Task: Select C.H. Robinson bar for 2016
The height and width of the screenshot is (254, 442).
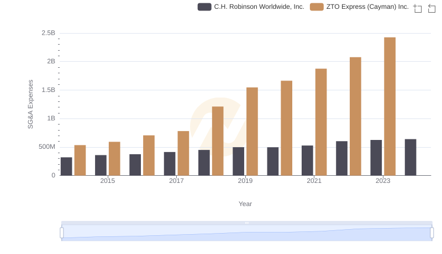Action: click(x=135, y=165)
